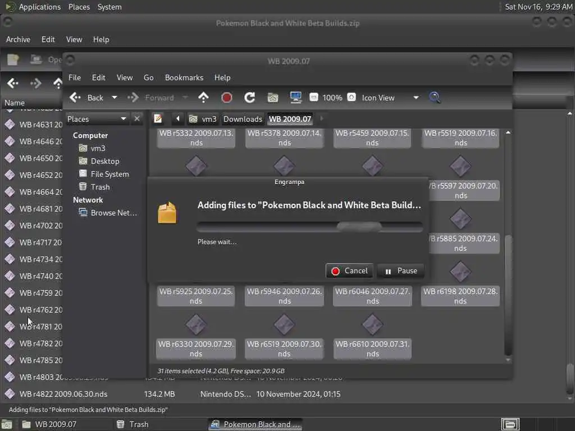Open Go menu
The width and height of the screenshot is (575, 431).
click(148, 77)
